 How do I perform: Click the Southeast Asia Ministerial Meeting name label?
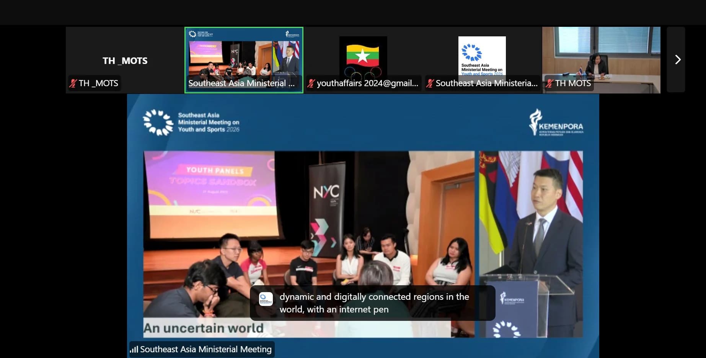(206, 349)
